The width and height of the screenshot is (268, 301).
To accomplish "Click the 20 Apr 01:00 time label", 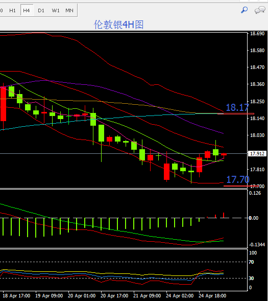I will coord(82,295).
